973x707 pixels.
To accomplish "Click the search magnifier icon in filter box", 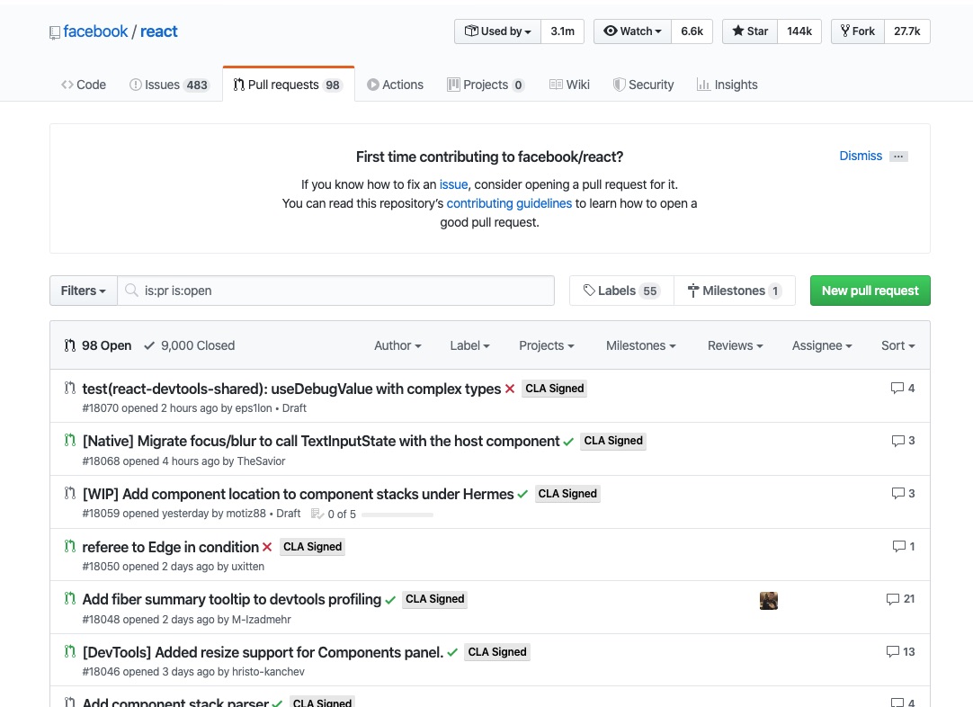I will pos(131,290).
